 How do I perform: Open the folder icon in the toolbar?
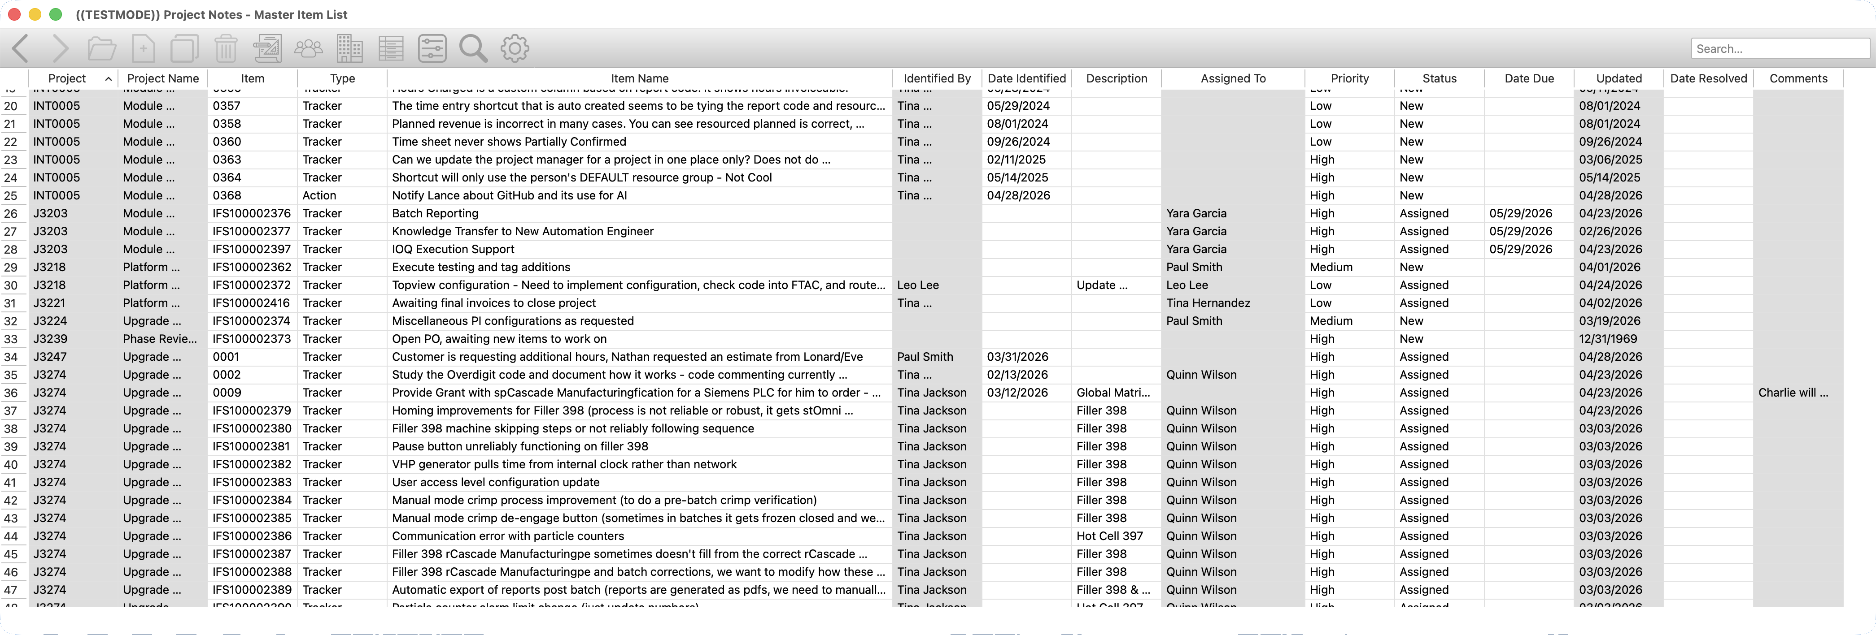pyautogui.click(x=101, y=49)
